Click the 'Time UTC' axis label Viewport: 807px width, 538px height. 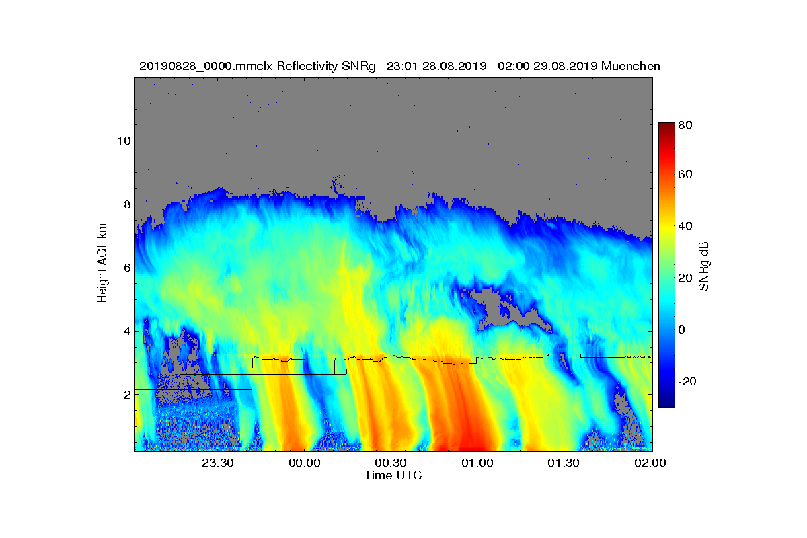pos(393,475)
